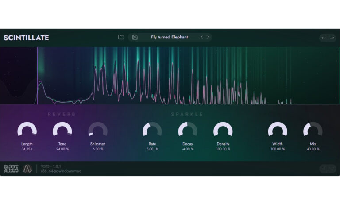Click the Swept Audio logo

pyautogui.click(x=11, y=169)
